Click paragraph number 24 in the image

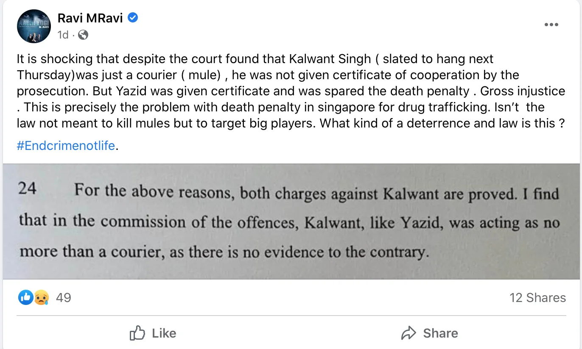click(27, 189)
